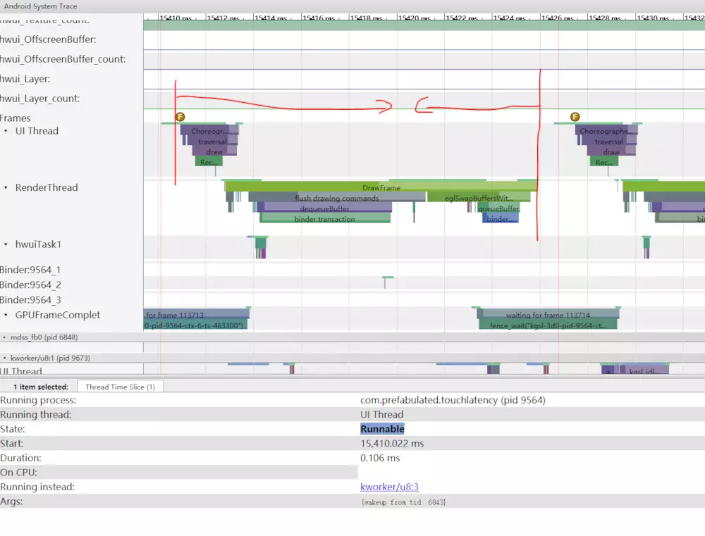705x536 pixels.
Task: Select the second draw slice in UI Thread
Action: pyautogui.click(x=611, y=151)
